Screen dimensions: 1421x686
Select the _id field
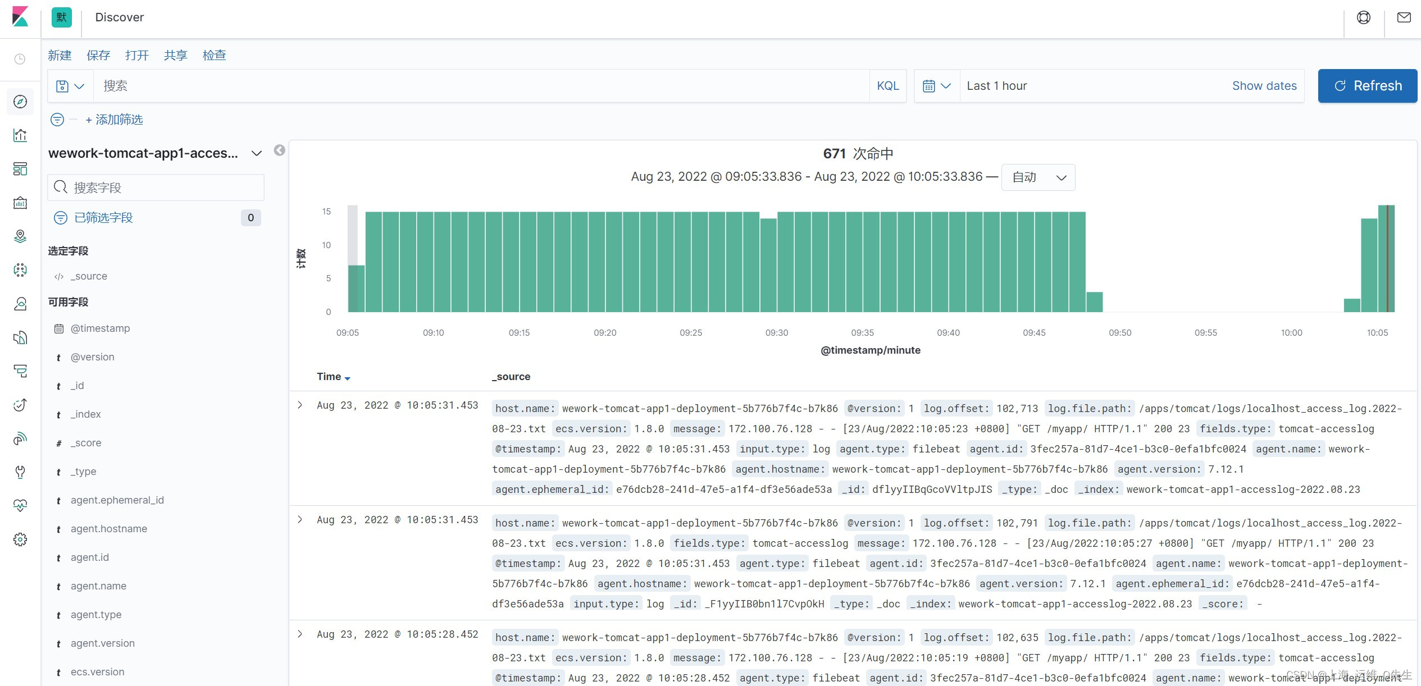(x=78, y=386)
